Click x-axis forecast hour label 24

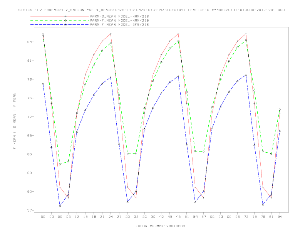click(x=111, y=217)
